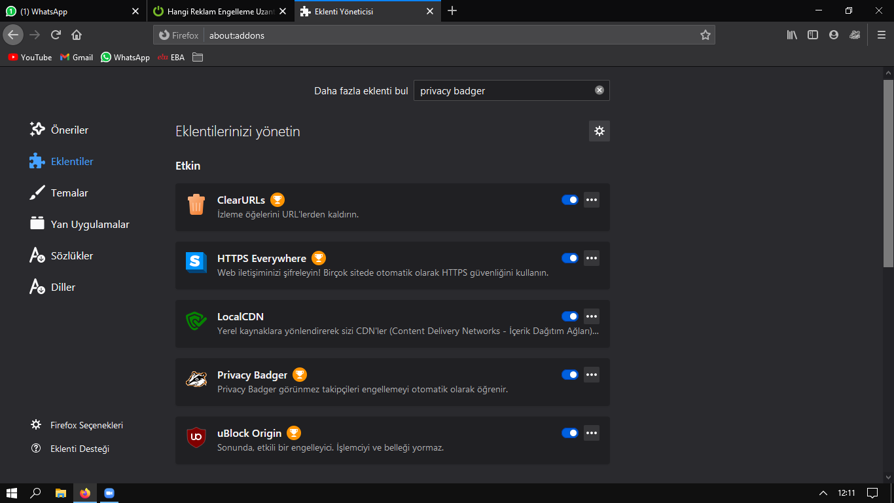
Task: Open the ClearURLs three-dot options menu
Action: 592,200
